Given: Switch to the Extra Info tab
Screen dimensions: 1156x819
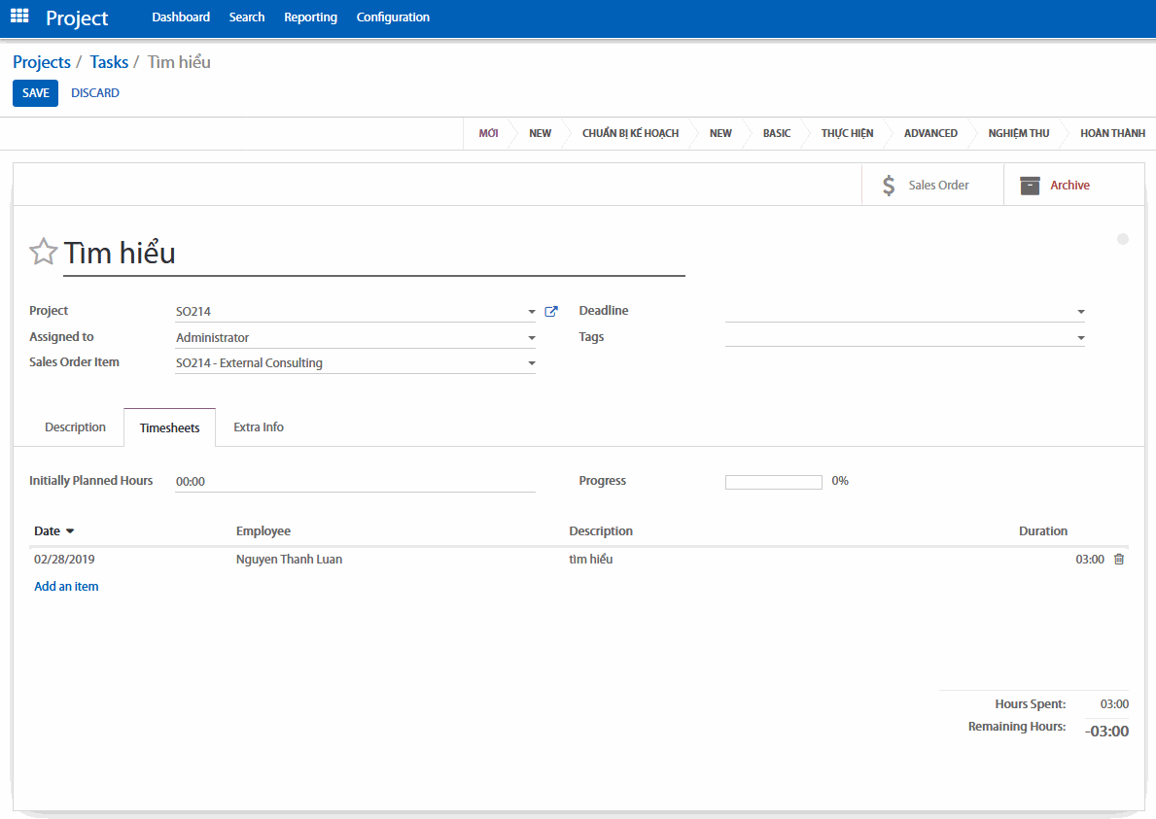Looking at the screenshot, I should pyautogui.click(x=259, y=427).
